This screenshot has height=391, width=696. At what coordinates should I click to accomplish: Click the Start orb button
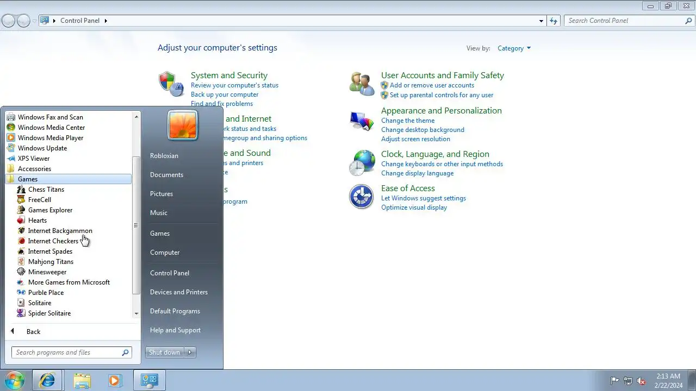point(14,380)
